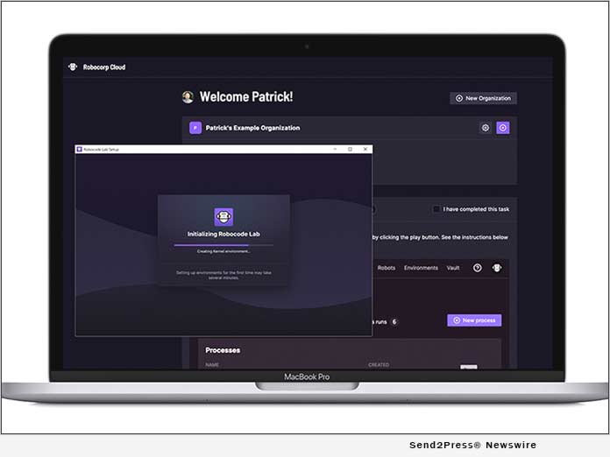Screen dimensions: 610x457
Task: Click the 'Welcome Patrick!' heading
Action: pos(246,97)
